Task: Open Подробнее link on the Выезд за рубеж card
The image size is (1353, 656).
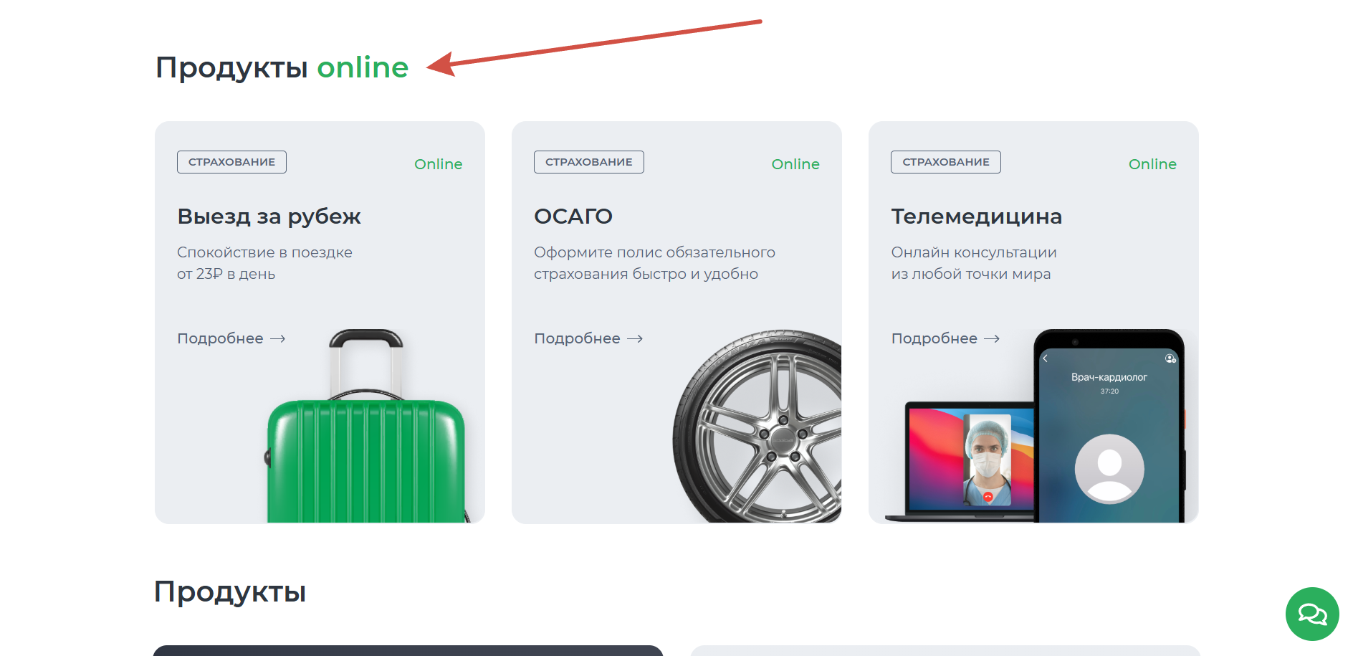Action: point(220,338)
